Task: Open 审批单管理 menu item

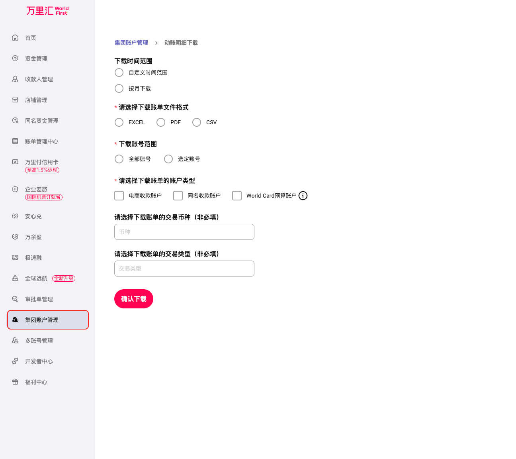Action: click(39, 299)
